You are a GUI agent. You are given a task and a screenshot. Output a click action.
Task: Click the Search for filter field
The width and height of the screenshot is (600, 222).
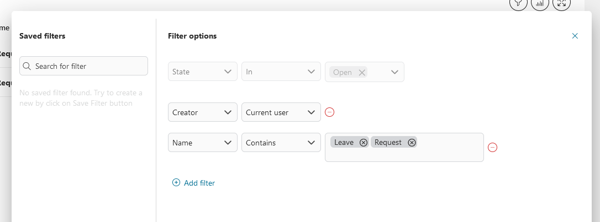88,66
